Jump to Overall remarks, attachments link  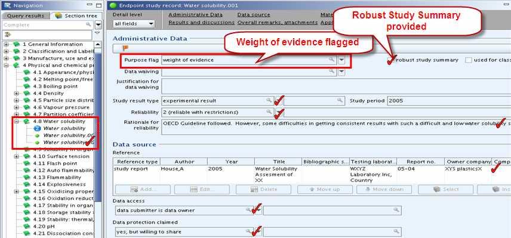(x=278, y=23)
